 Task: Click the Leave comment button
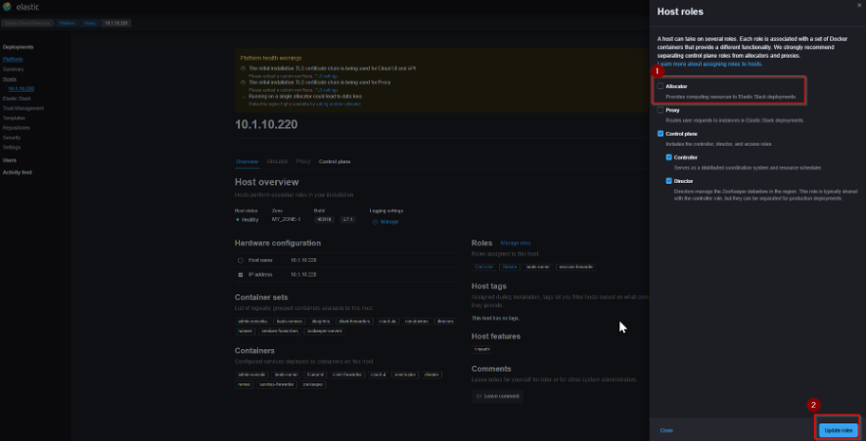(x=498, y=396)
